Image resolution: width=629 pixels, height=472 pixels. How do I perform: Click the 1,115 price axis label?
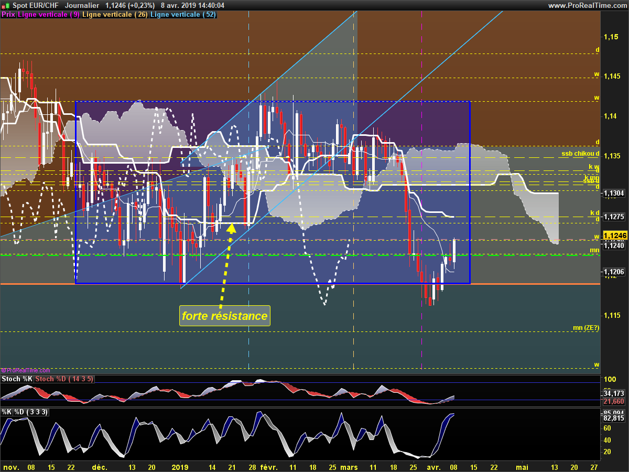pyautogui.click(x=612, y=315)
